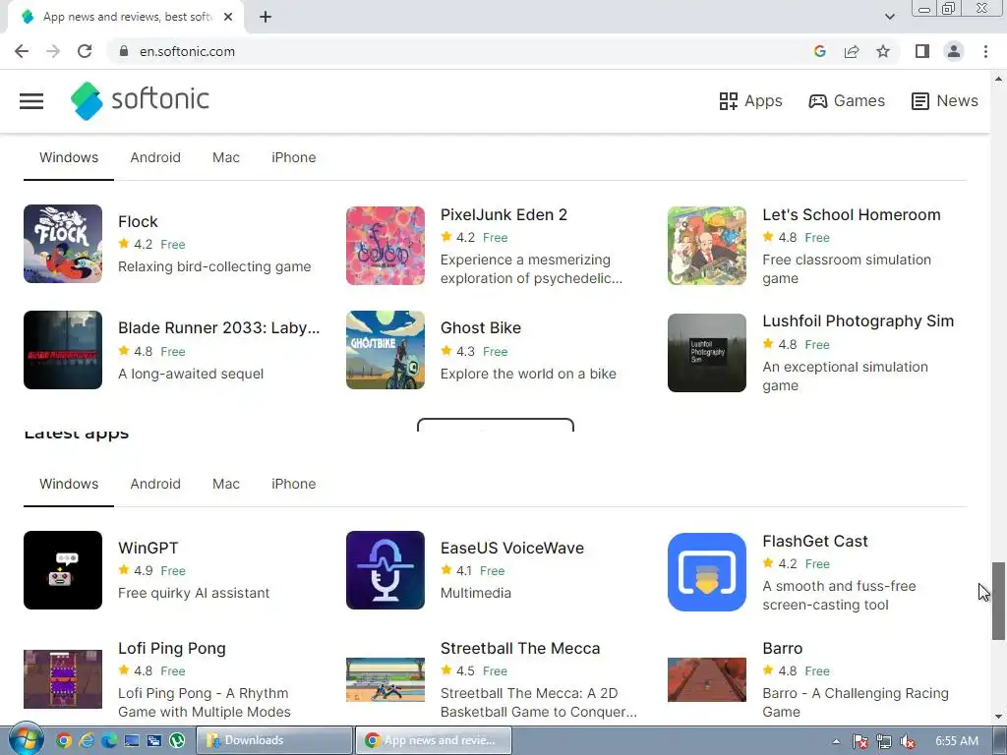The height and width of the screenshot is (755, 1007).
Task: Open the PixelJunk Eden 2 title link
Action: 503,214
